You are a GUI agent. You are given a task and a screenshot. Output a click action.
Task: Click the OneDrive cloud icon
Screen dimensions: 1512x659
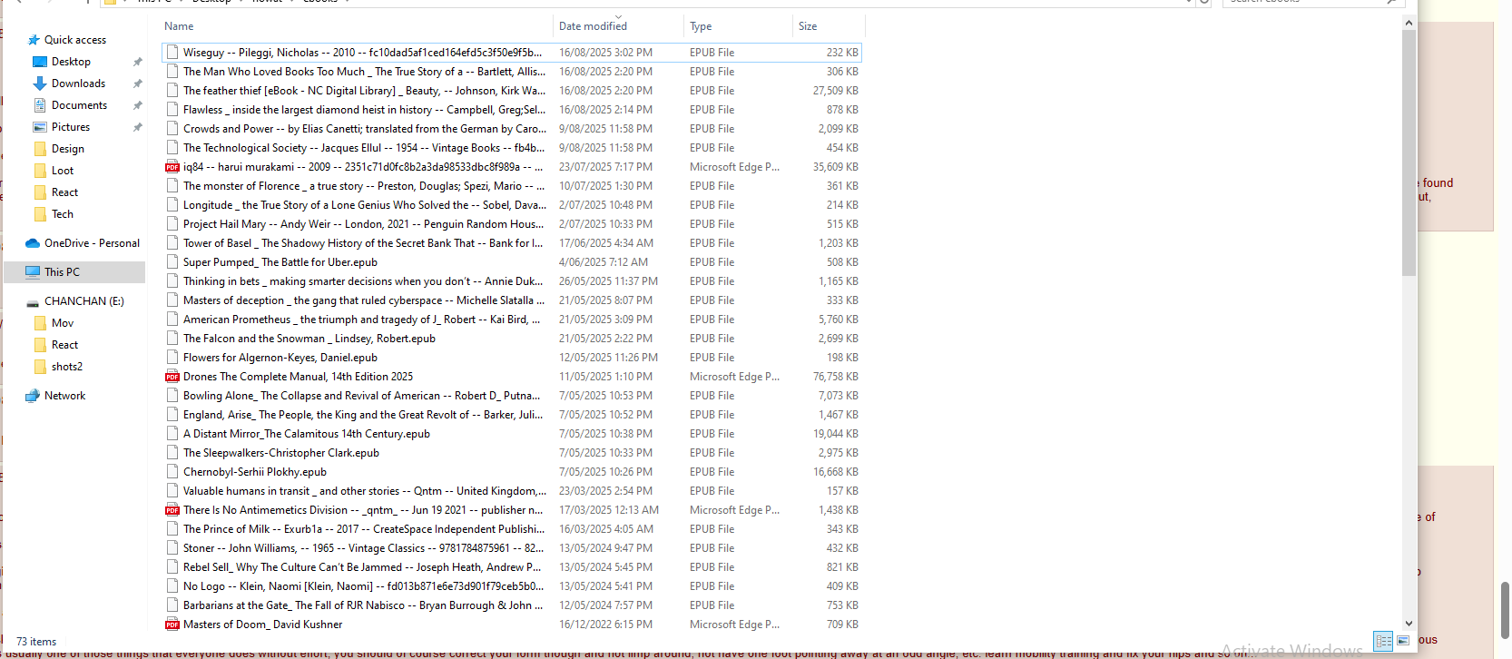tap(33, 243)
